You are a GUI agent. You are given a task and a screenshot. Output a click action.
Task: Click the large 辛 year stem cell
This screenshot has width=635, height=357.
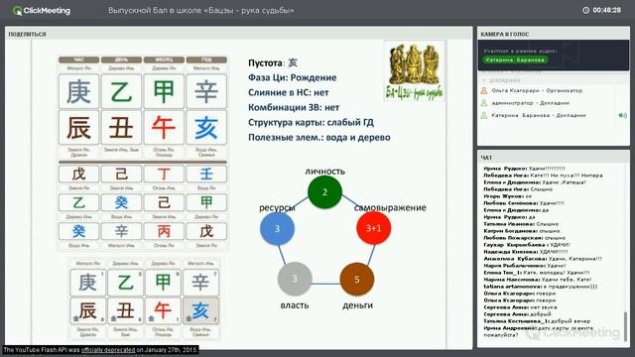point(206,91)
